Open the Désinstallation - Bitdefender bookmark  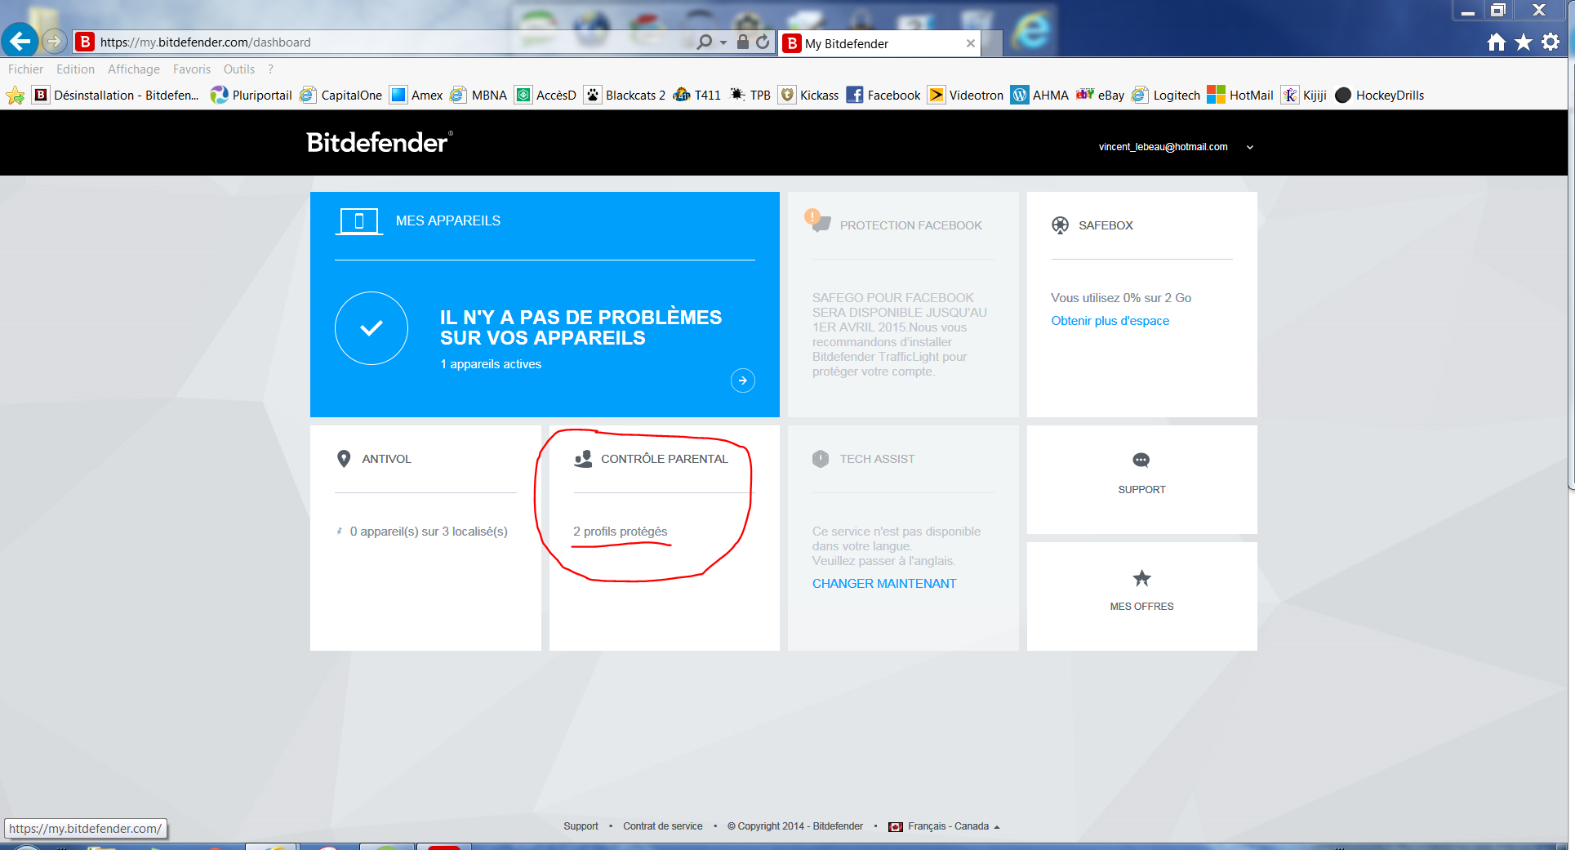pyautogui.click(x=116, y=96)
